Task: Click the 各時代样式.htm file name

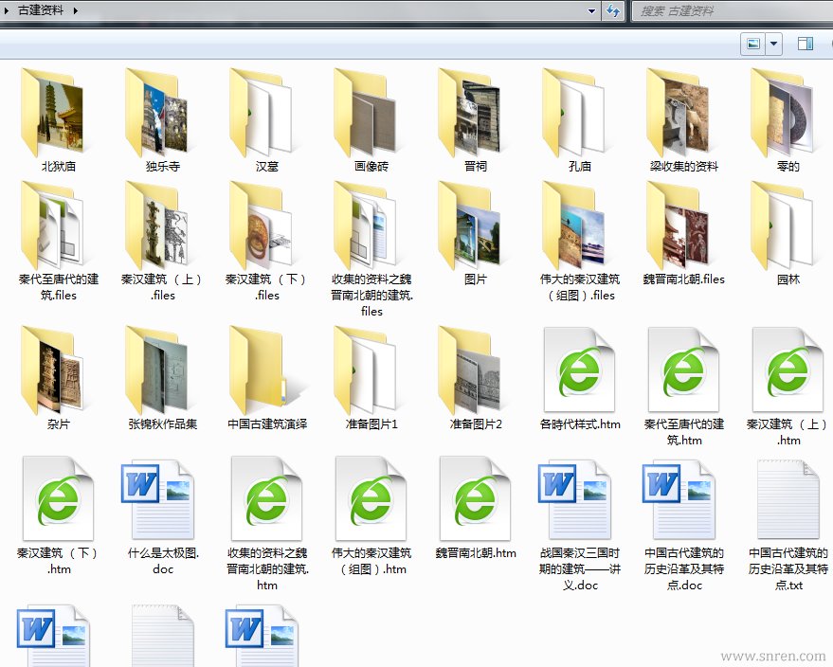Action: click(580, 424)
